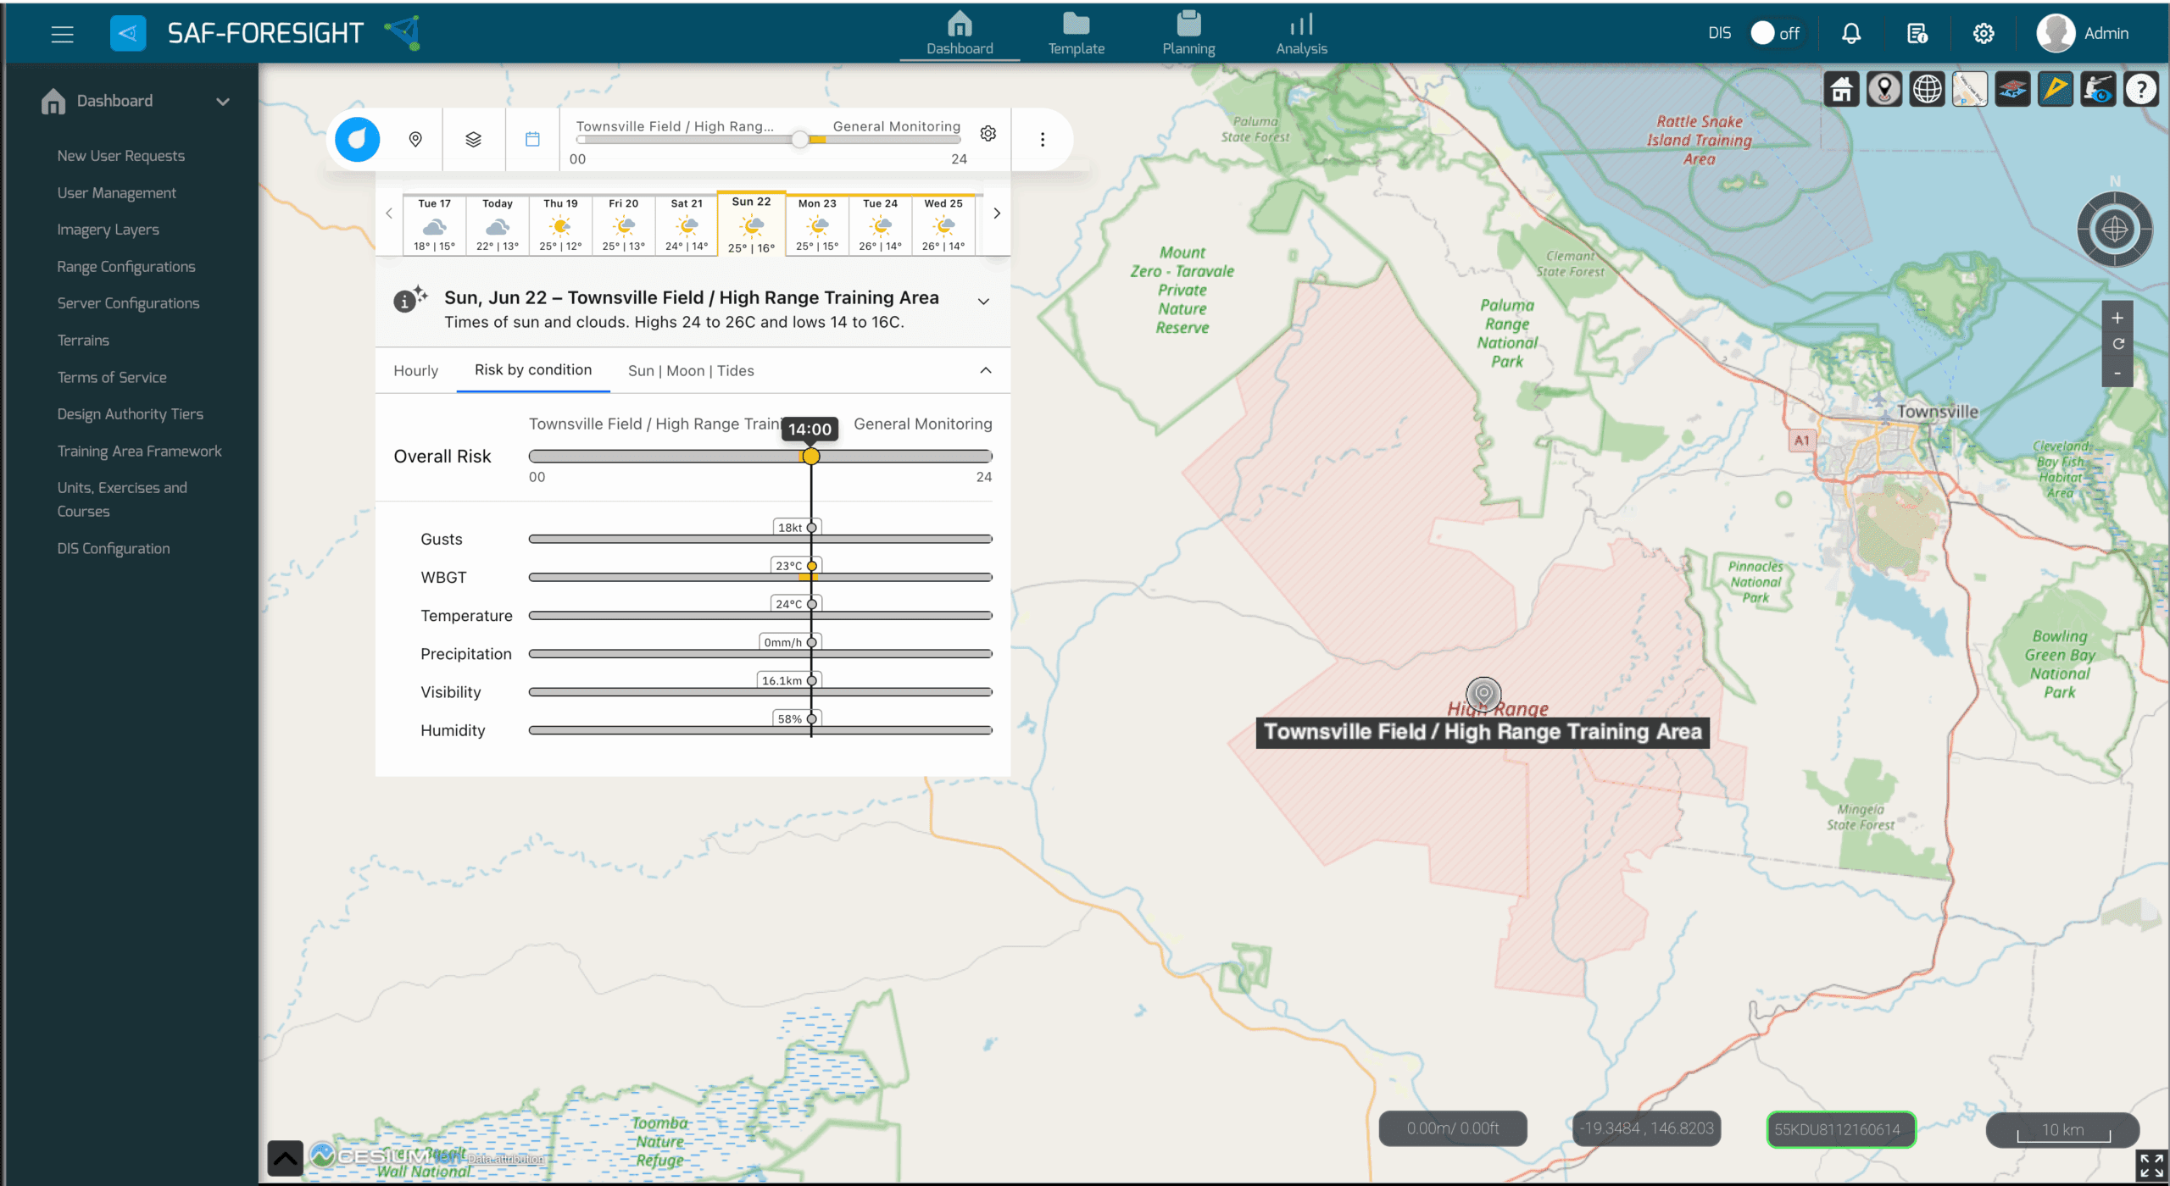Select the Risk by condition tab
This screenshot has height=1186, width=2170.
pyautogui.click(x=533, y=369)
